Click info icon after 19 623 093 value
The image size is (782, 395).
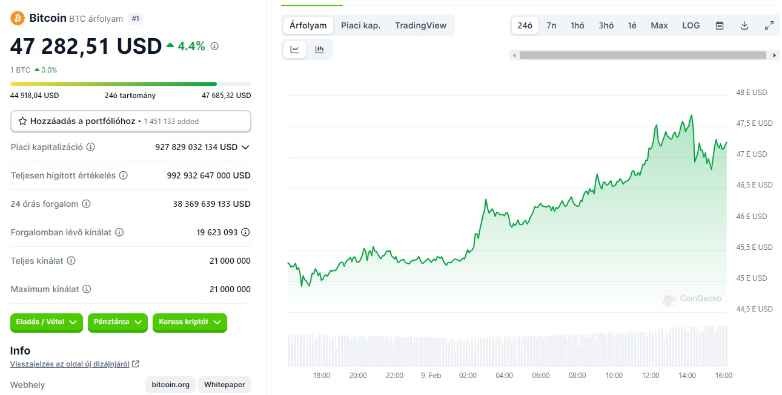click(x=245, y=232)
